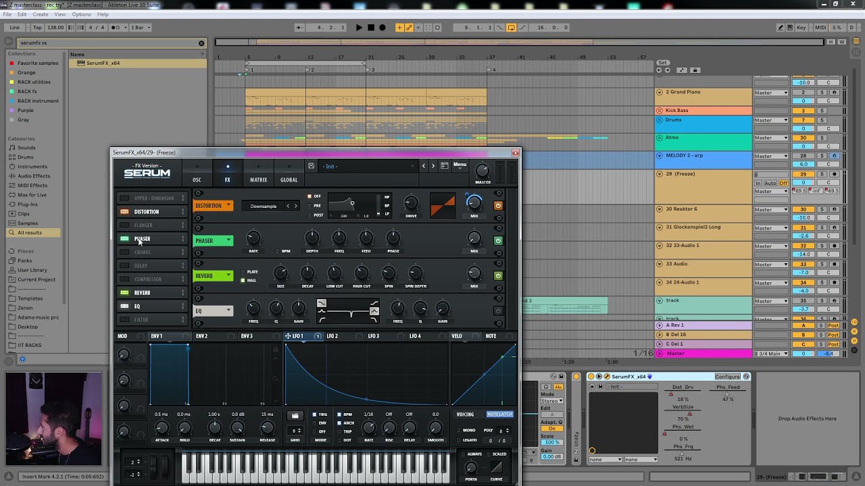This screenshot has height=486, width=865.
Task: Click distortion waveshape display
Action: click(443, 205)
